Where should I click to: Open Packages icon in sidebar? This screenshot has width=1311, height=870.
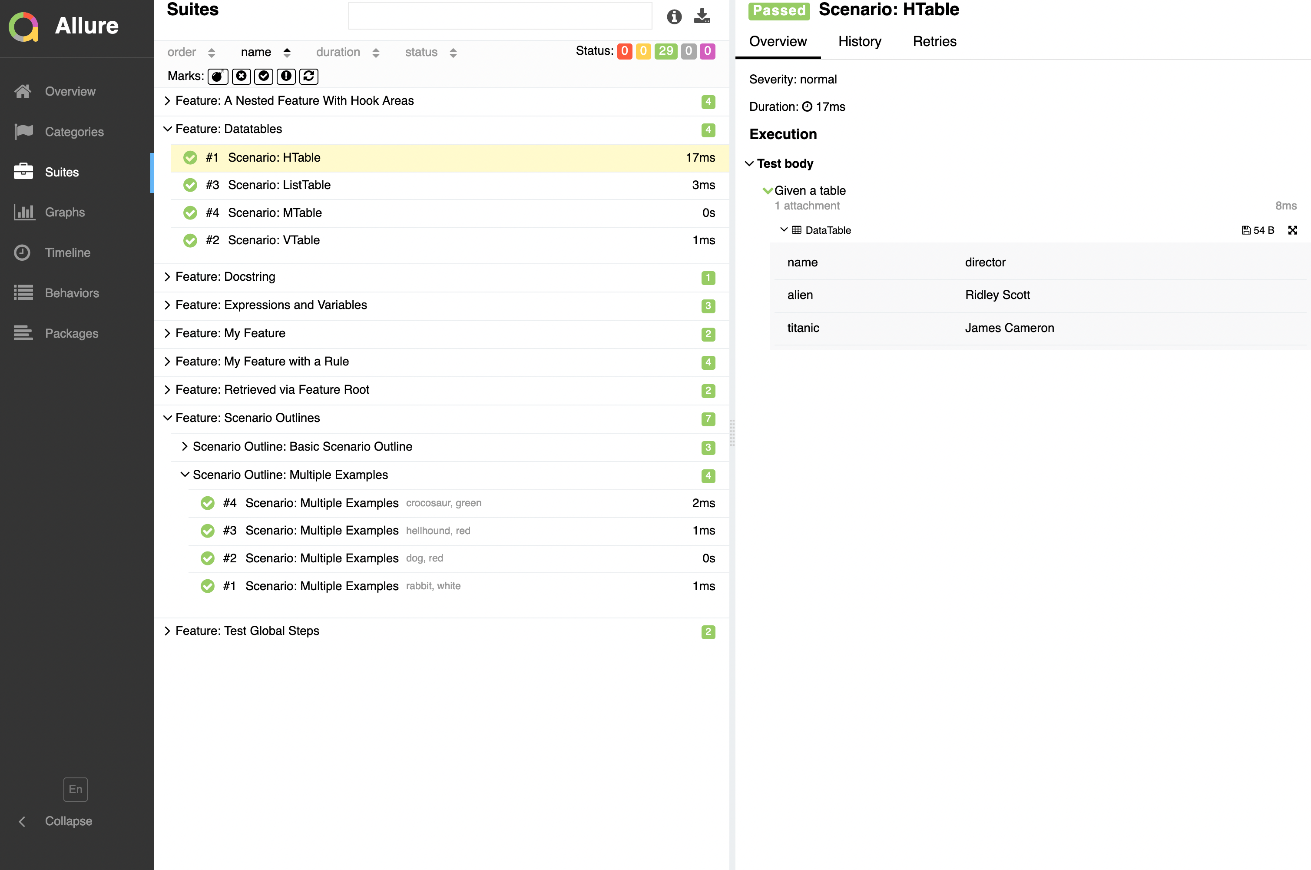23,333
